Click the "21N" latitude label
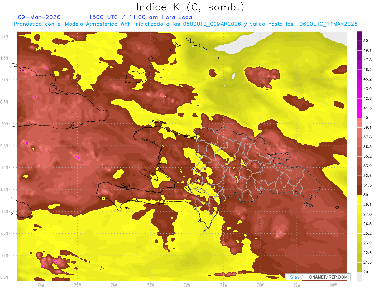This screenshot has height=289, width=374. pos(5,80)
